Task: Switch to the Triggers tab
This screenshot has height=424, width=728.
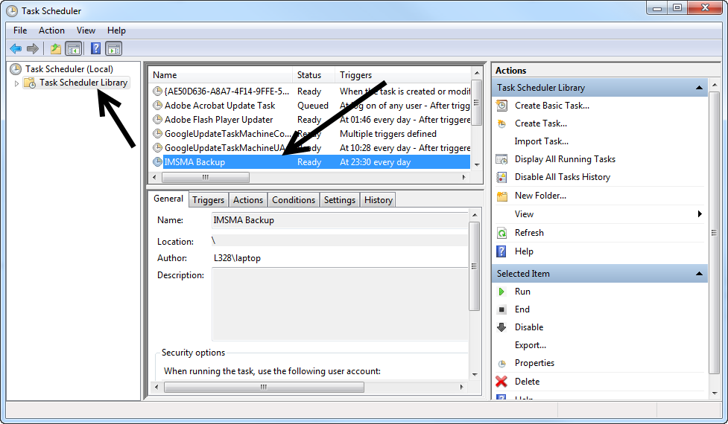Action: [208, 200]
